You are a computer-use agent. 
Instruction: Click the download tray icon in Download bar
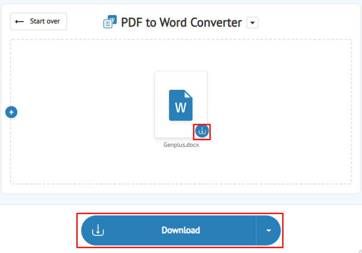(x=98, y=230)
